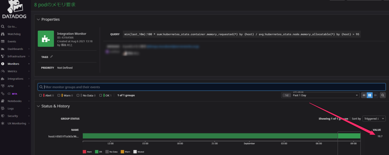
Task: Step the time range forward
Action: (x=376, y=95)
